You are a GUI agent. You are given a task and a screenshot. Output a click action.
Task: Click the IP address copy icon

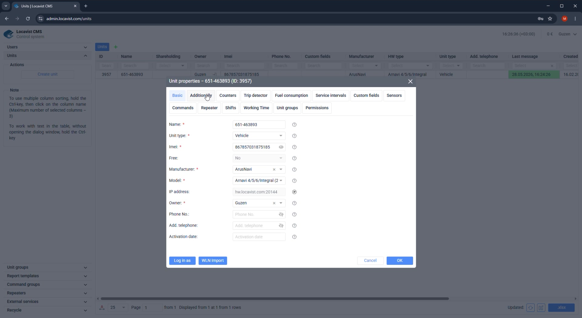click(x=294, y=192)
